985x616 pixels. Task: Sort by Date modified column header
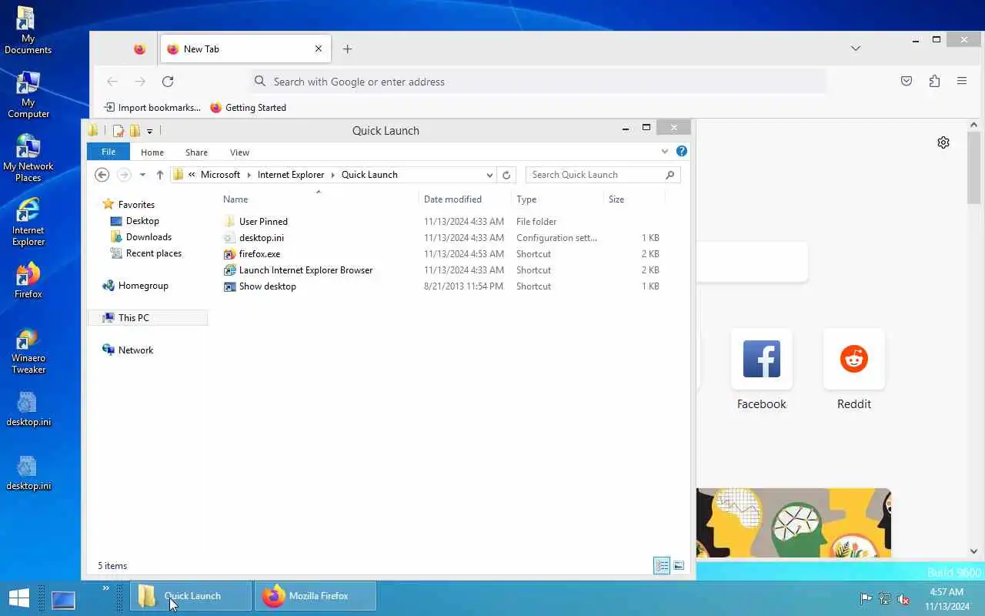coord(465,199)
